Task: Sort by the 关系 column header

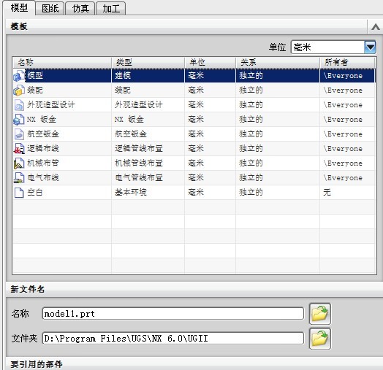Action: tap(278, 63)
